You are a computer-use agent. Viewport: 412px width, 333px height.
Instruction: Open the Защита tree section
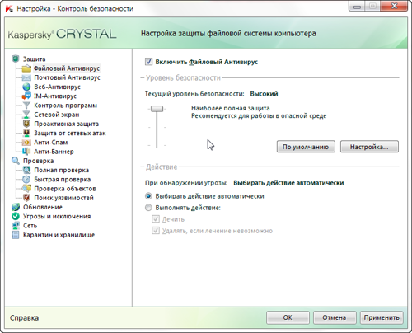(x=34, y=59)
